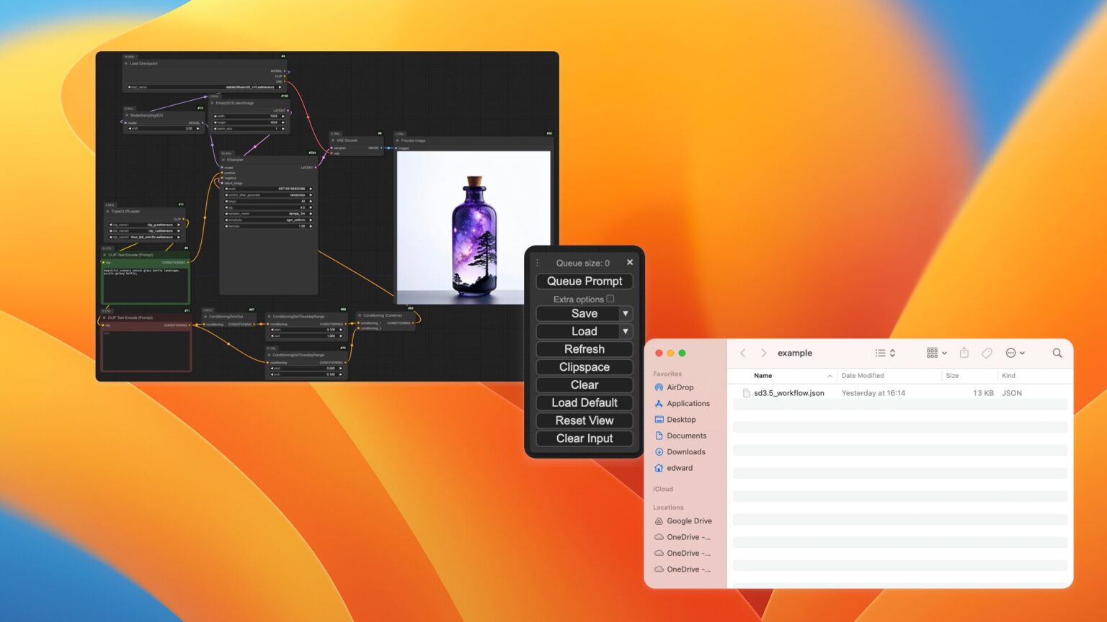
Task: Click the Tags icon in the Finder toolbar
Action: coord(987,353)
